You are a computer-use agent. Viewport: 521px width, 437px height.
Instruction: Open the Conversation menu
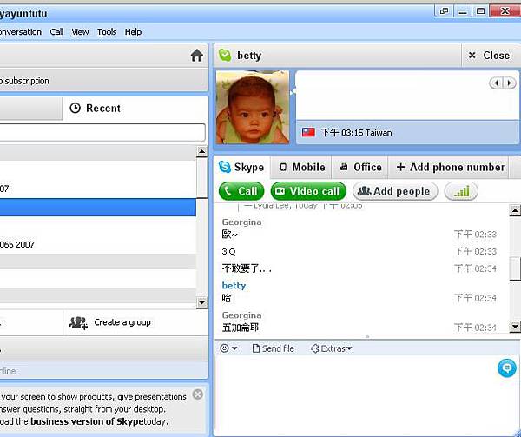21,32
